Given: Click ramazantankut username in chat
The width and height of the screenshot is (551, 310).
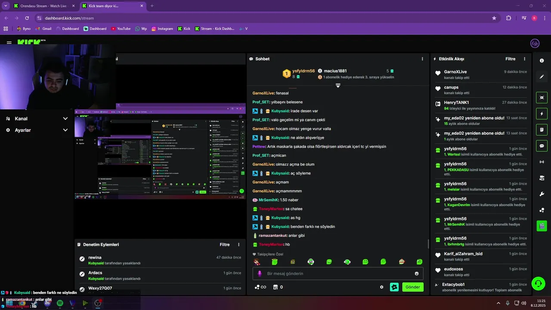Looking at the screenshot, I should coord(272,236).
